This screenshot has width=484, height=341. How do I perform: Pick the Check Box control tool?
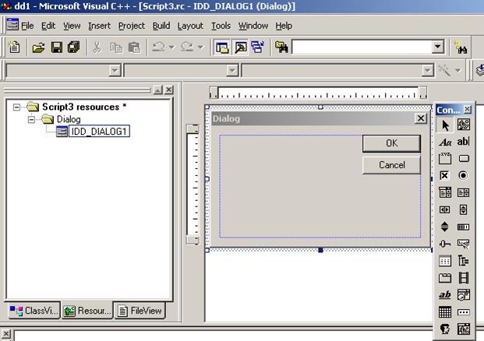[444, 175]
